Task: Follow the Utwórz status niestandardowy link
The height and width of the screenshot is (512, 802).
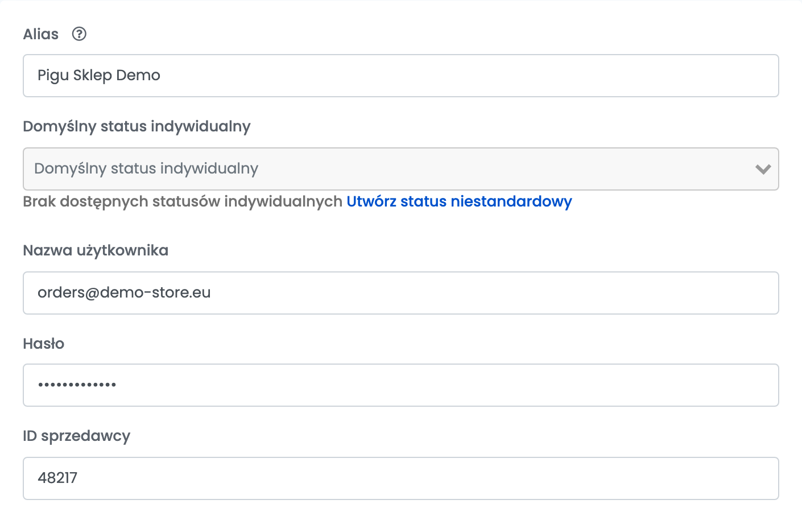Action: point(459,202)
